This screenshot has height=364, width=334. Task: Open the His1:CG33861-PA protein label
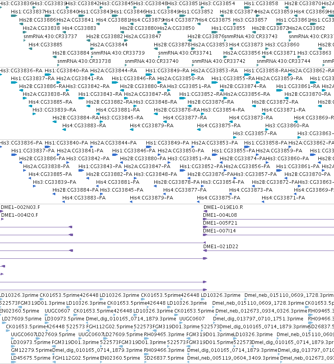point(298,166)
